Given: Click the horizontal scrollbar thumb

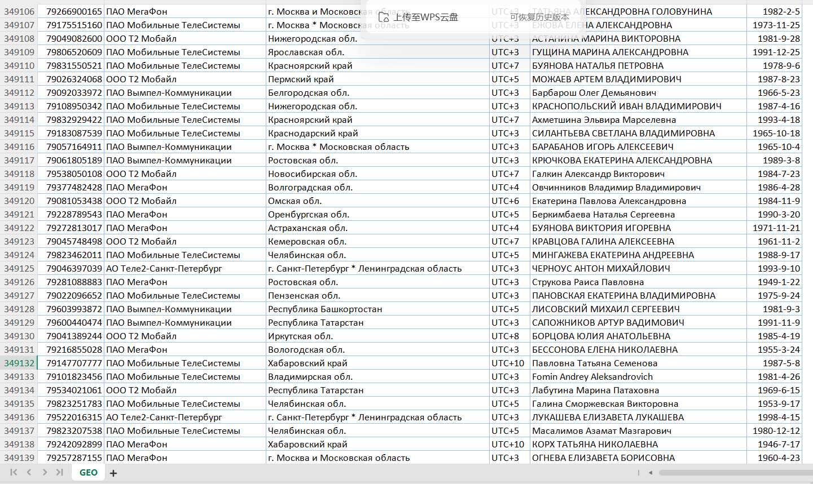Looking at the screenshot, I should click(735, 473).
